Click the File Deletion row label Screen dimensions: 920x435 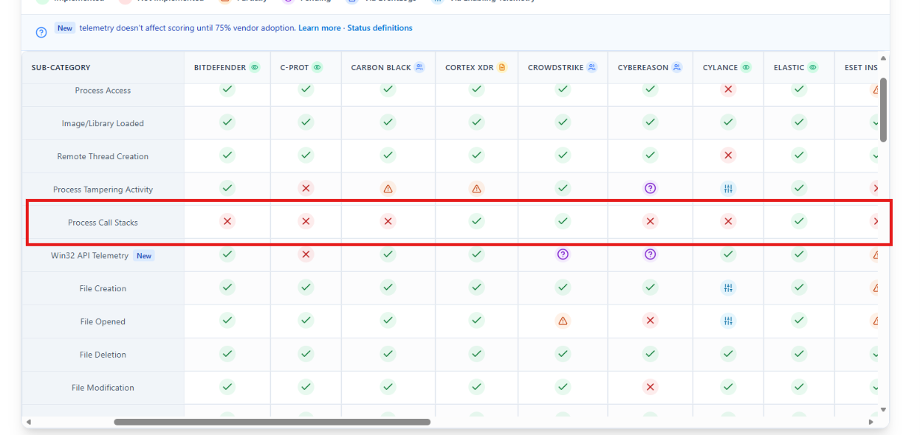coord(103,355)
